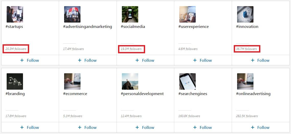Image resolution: width=291 pixels, height=134 pixels.
Task: Click the plus icon beside #onlineadvertising Follow
Action: (253, 127)
